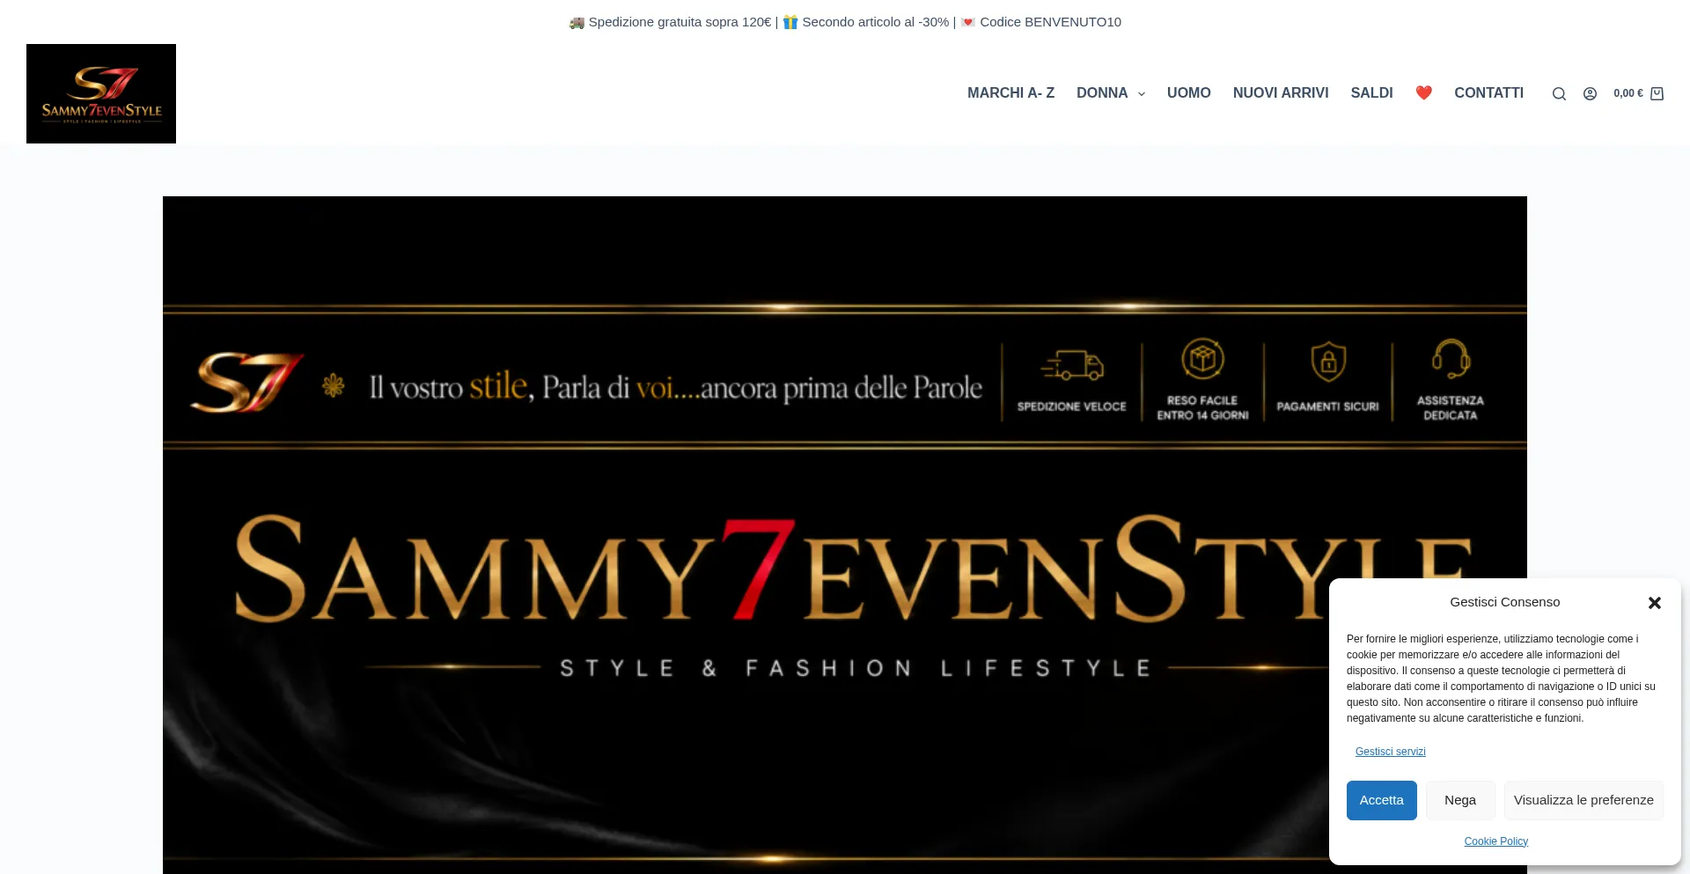This screenshot has width=1690, height=874.
Task: Click the red heart wishlist icon
Action: pos(1423,92)
